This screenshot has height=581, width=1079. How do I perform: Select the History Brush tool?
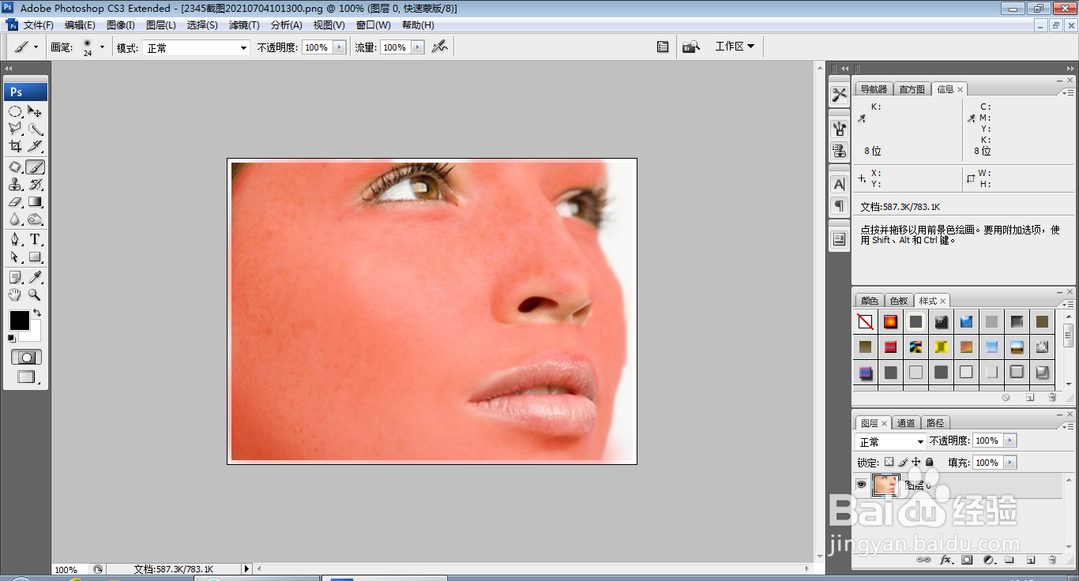(35, 184)
